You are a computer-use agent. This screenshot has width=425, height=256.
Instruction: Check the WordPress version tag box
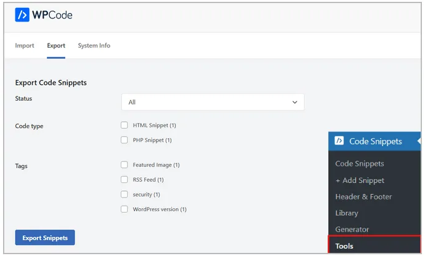[124, 209]
